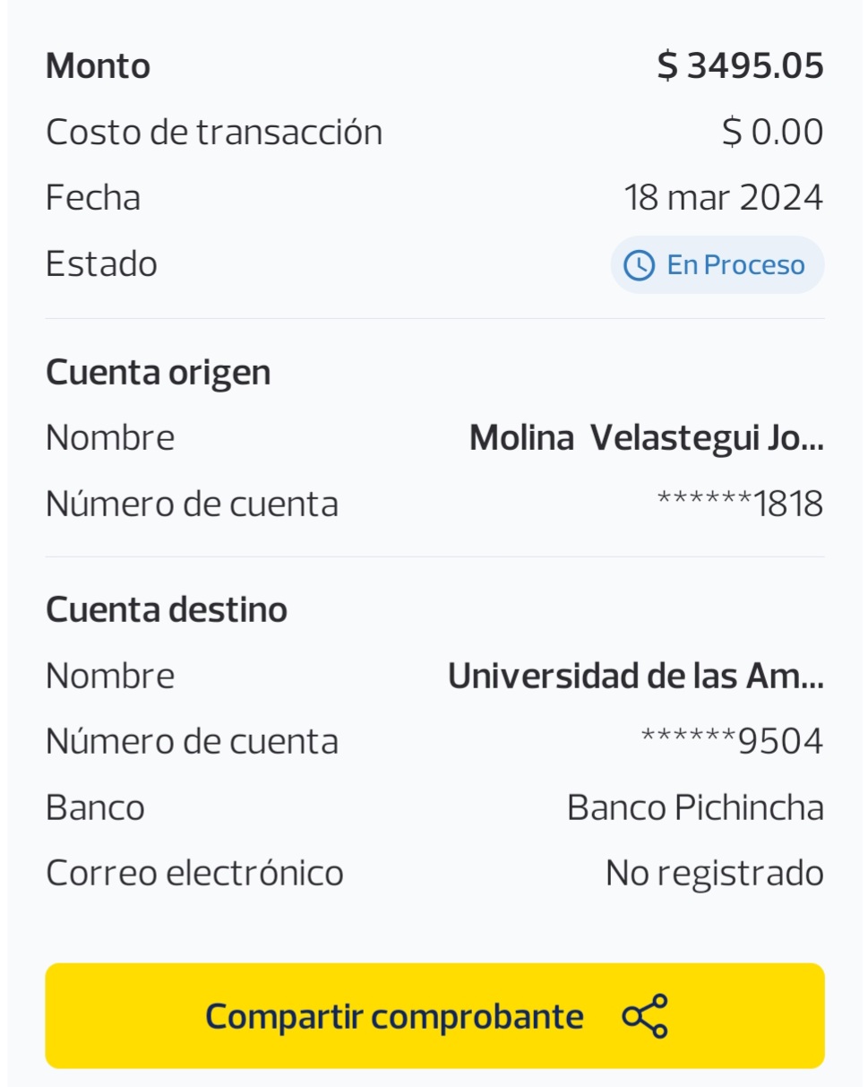The width and height of the screenshot is (868, 1087).
Task: Tap the truncated Molina Velastegui origin name
Action: (x=646, y=437)
